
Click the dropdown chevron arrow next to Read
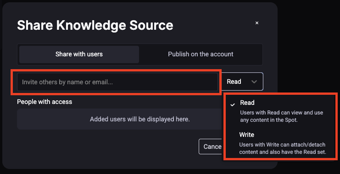tap(254, 82)
